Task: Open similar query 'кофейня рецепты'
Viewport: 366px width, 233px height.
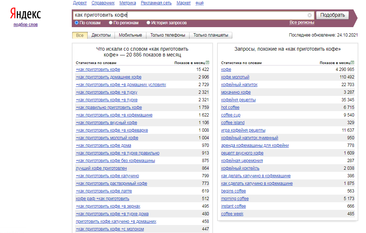Action: point(238,100)
